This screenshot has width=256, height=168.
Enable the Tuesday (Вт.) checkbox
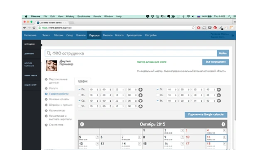79,95
